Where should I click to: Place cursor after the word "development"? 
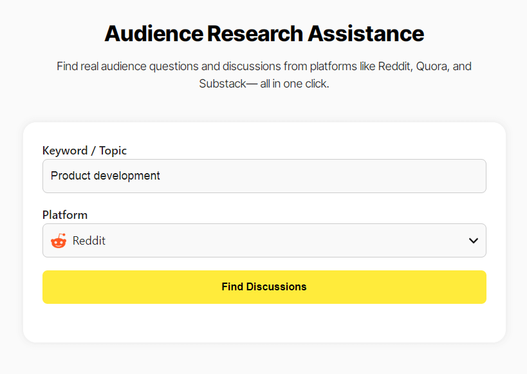(161, 176)
